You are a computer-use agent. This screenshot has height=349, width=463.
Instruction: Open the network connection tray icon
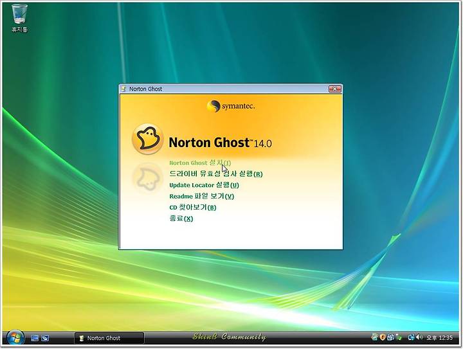click(x=411, y=337)
